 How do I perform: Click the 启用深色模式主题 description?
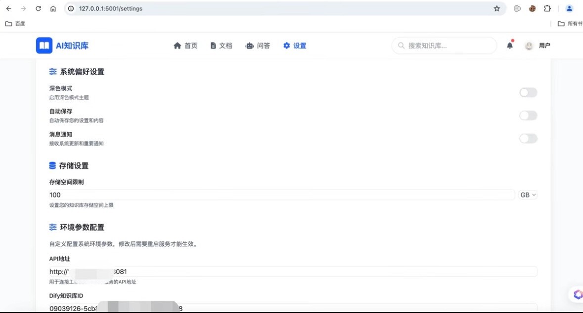[69, 98]
